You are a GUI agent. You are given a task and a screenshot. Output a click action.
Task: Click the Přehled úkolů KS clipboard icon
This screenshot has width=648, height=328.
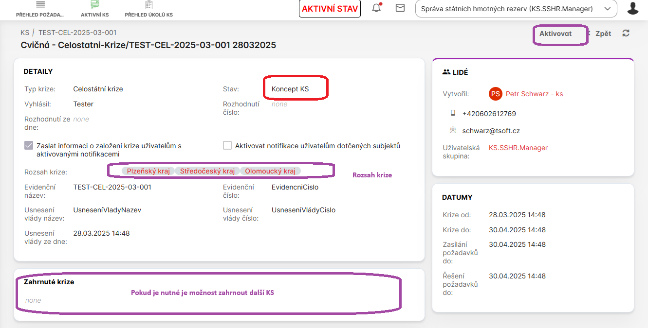pos(149,5)
